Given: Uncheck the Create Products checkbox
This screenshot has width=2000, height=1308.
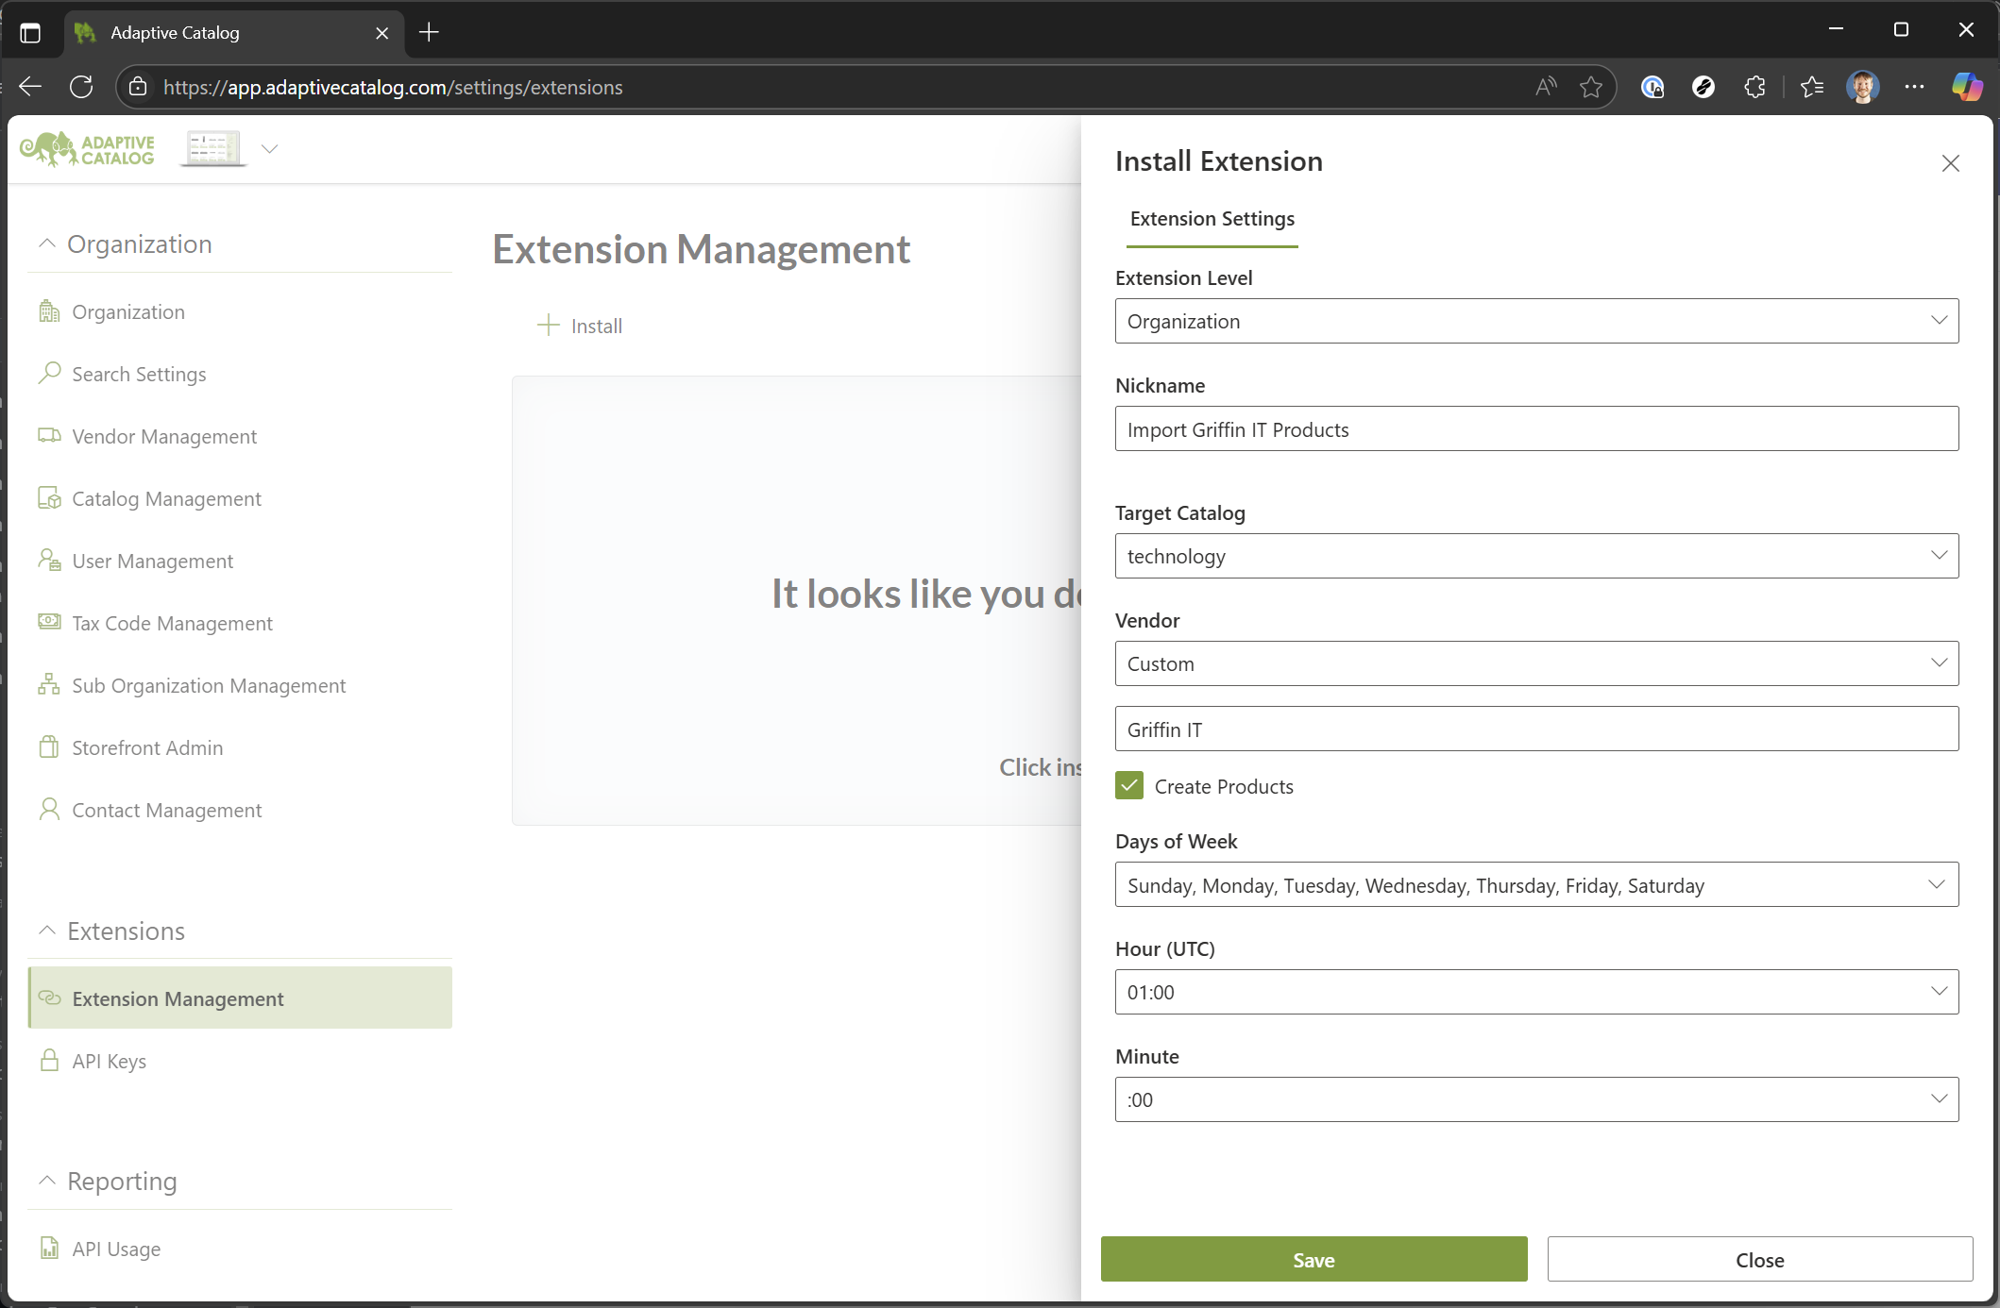Looking at the screenshot, I should pyautogui.click(x=1129, y=785).
